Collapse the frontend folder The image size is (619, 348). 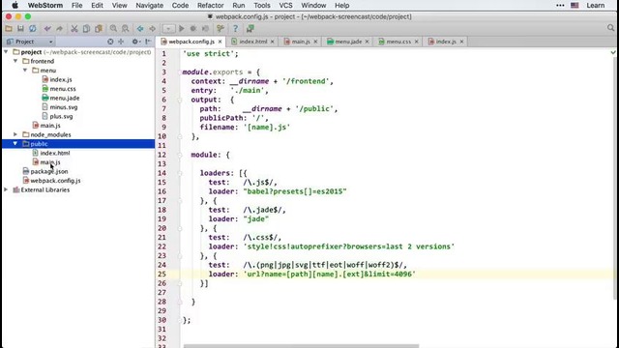point(15,61)
